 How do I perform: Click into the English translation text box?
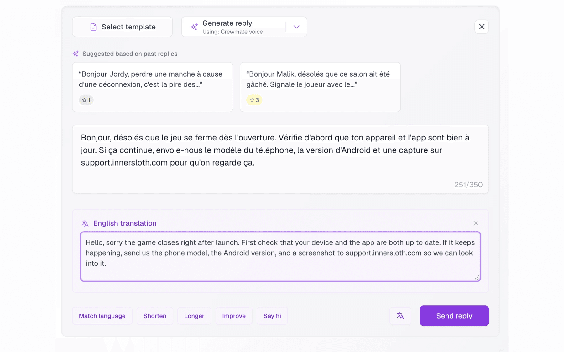click(280, 256)
